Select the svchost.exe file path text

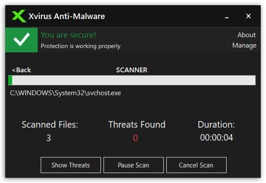click(x=65, y=93)
